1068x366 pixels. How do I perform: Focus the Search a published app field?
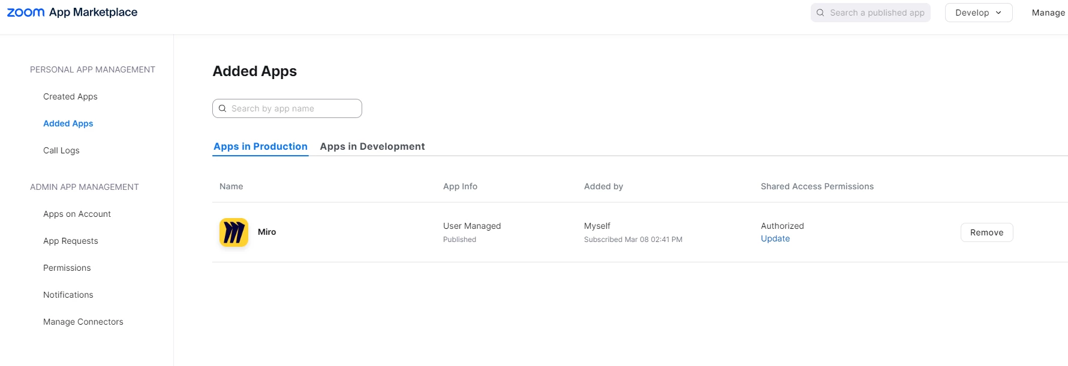(871, 13)
